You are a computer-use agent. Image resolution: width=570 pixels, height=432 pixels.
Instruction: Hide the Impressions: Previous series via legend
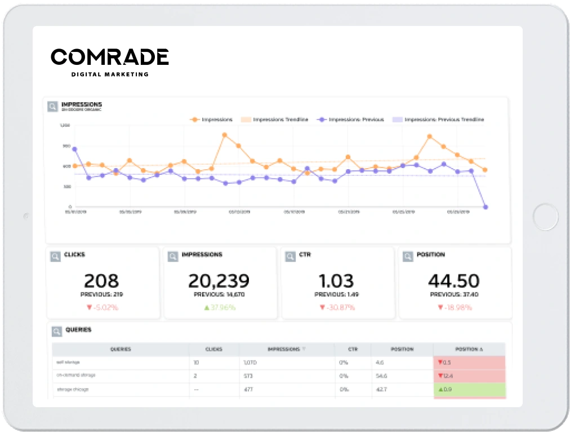coord(355,119)
